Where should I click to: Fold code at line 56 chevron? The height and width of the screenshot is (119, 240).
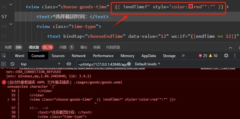11,5
